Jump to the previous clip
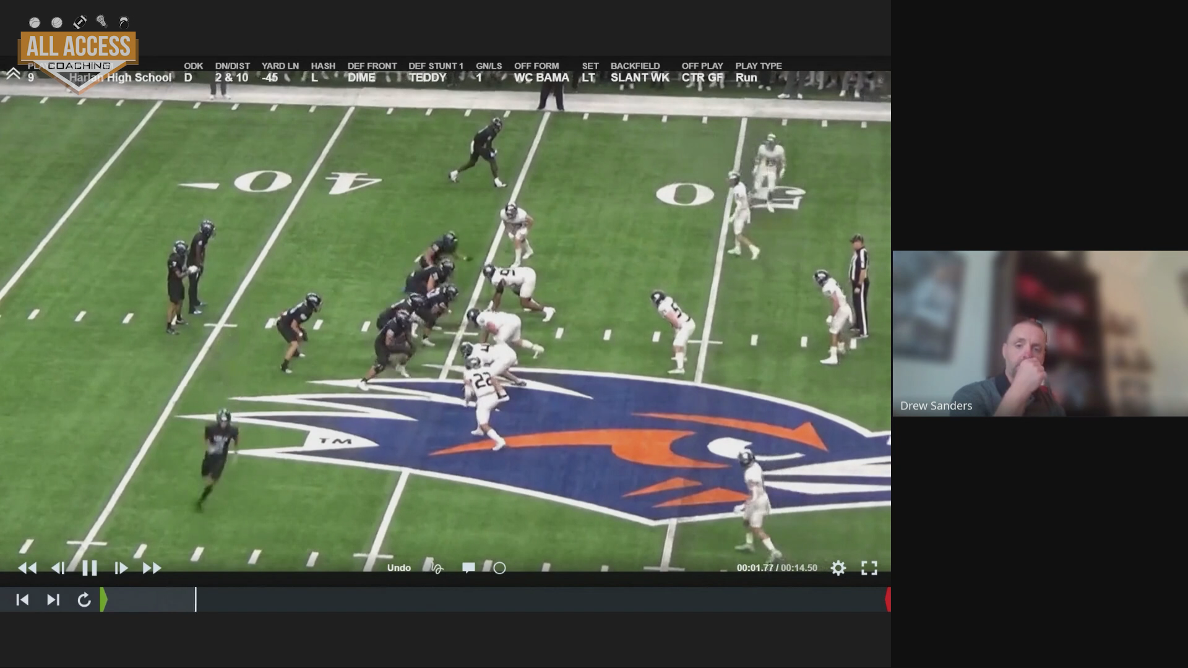1188x668 pixels. click(x=22, y=599)
